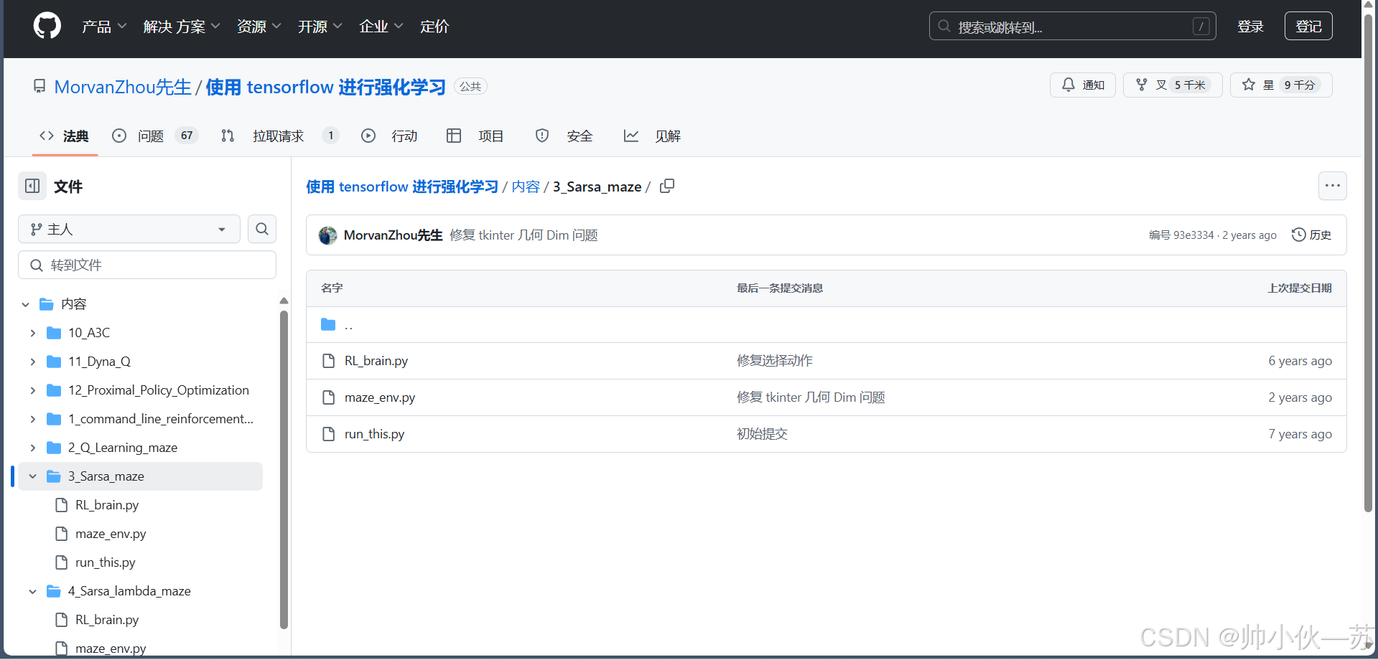This screenshot has width=1378, height=660.
Task: Switch to the 法典 code tab
Action: 65,136
